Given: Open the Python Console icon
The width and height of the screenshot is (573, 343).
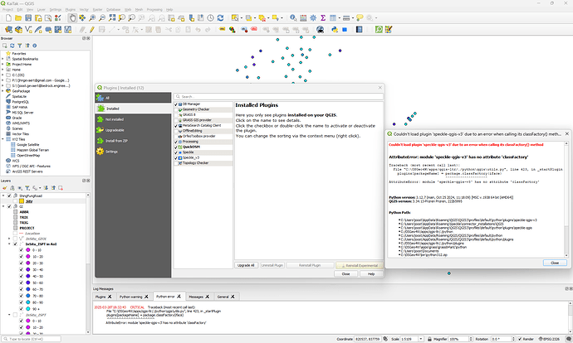Looking at the screenshot, I should (335, 30).
